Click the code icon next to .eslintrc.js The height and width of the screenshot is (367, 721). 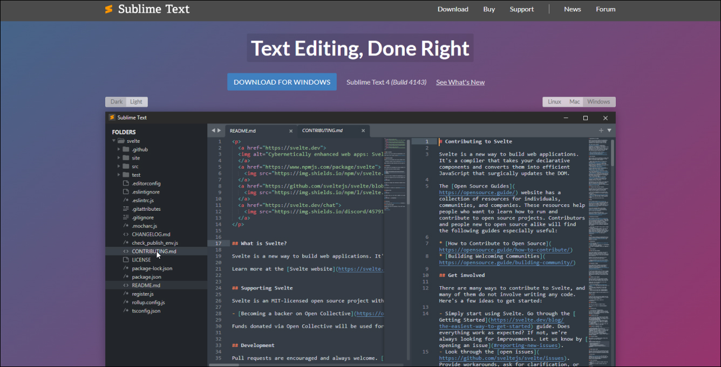pyautogui.click(x=126, y=200)
